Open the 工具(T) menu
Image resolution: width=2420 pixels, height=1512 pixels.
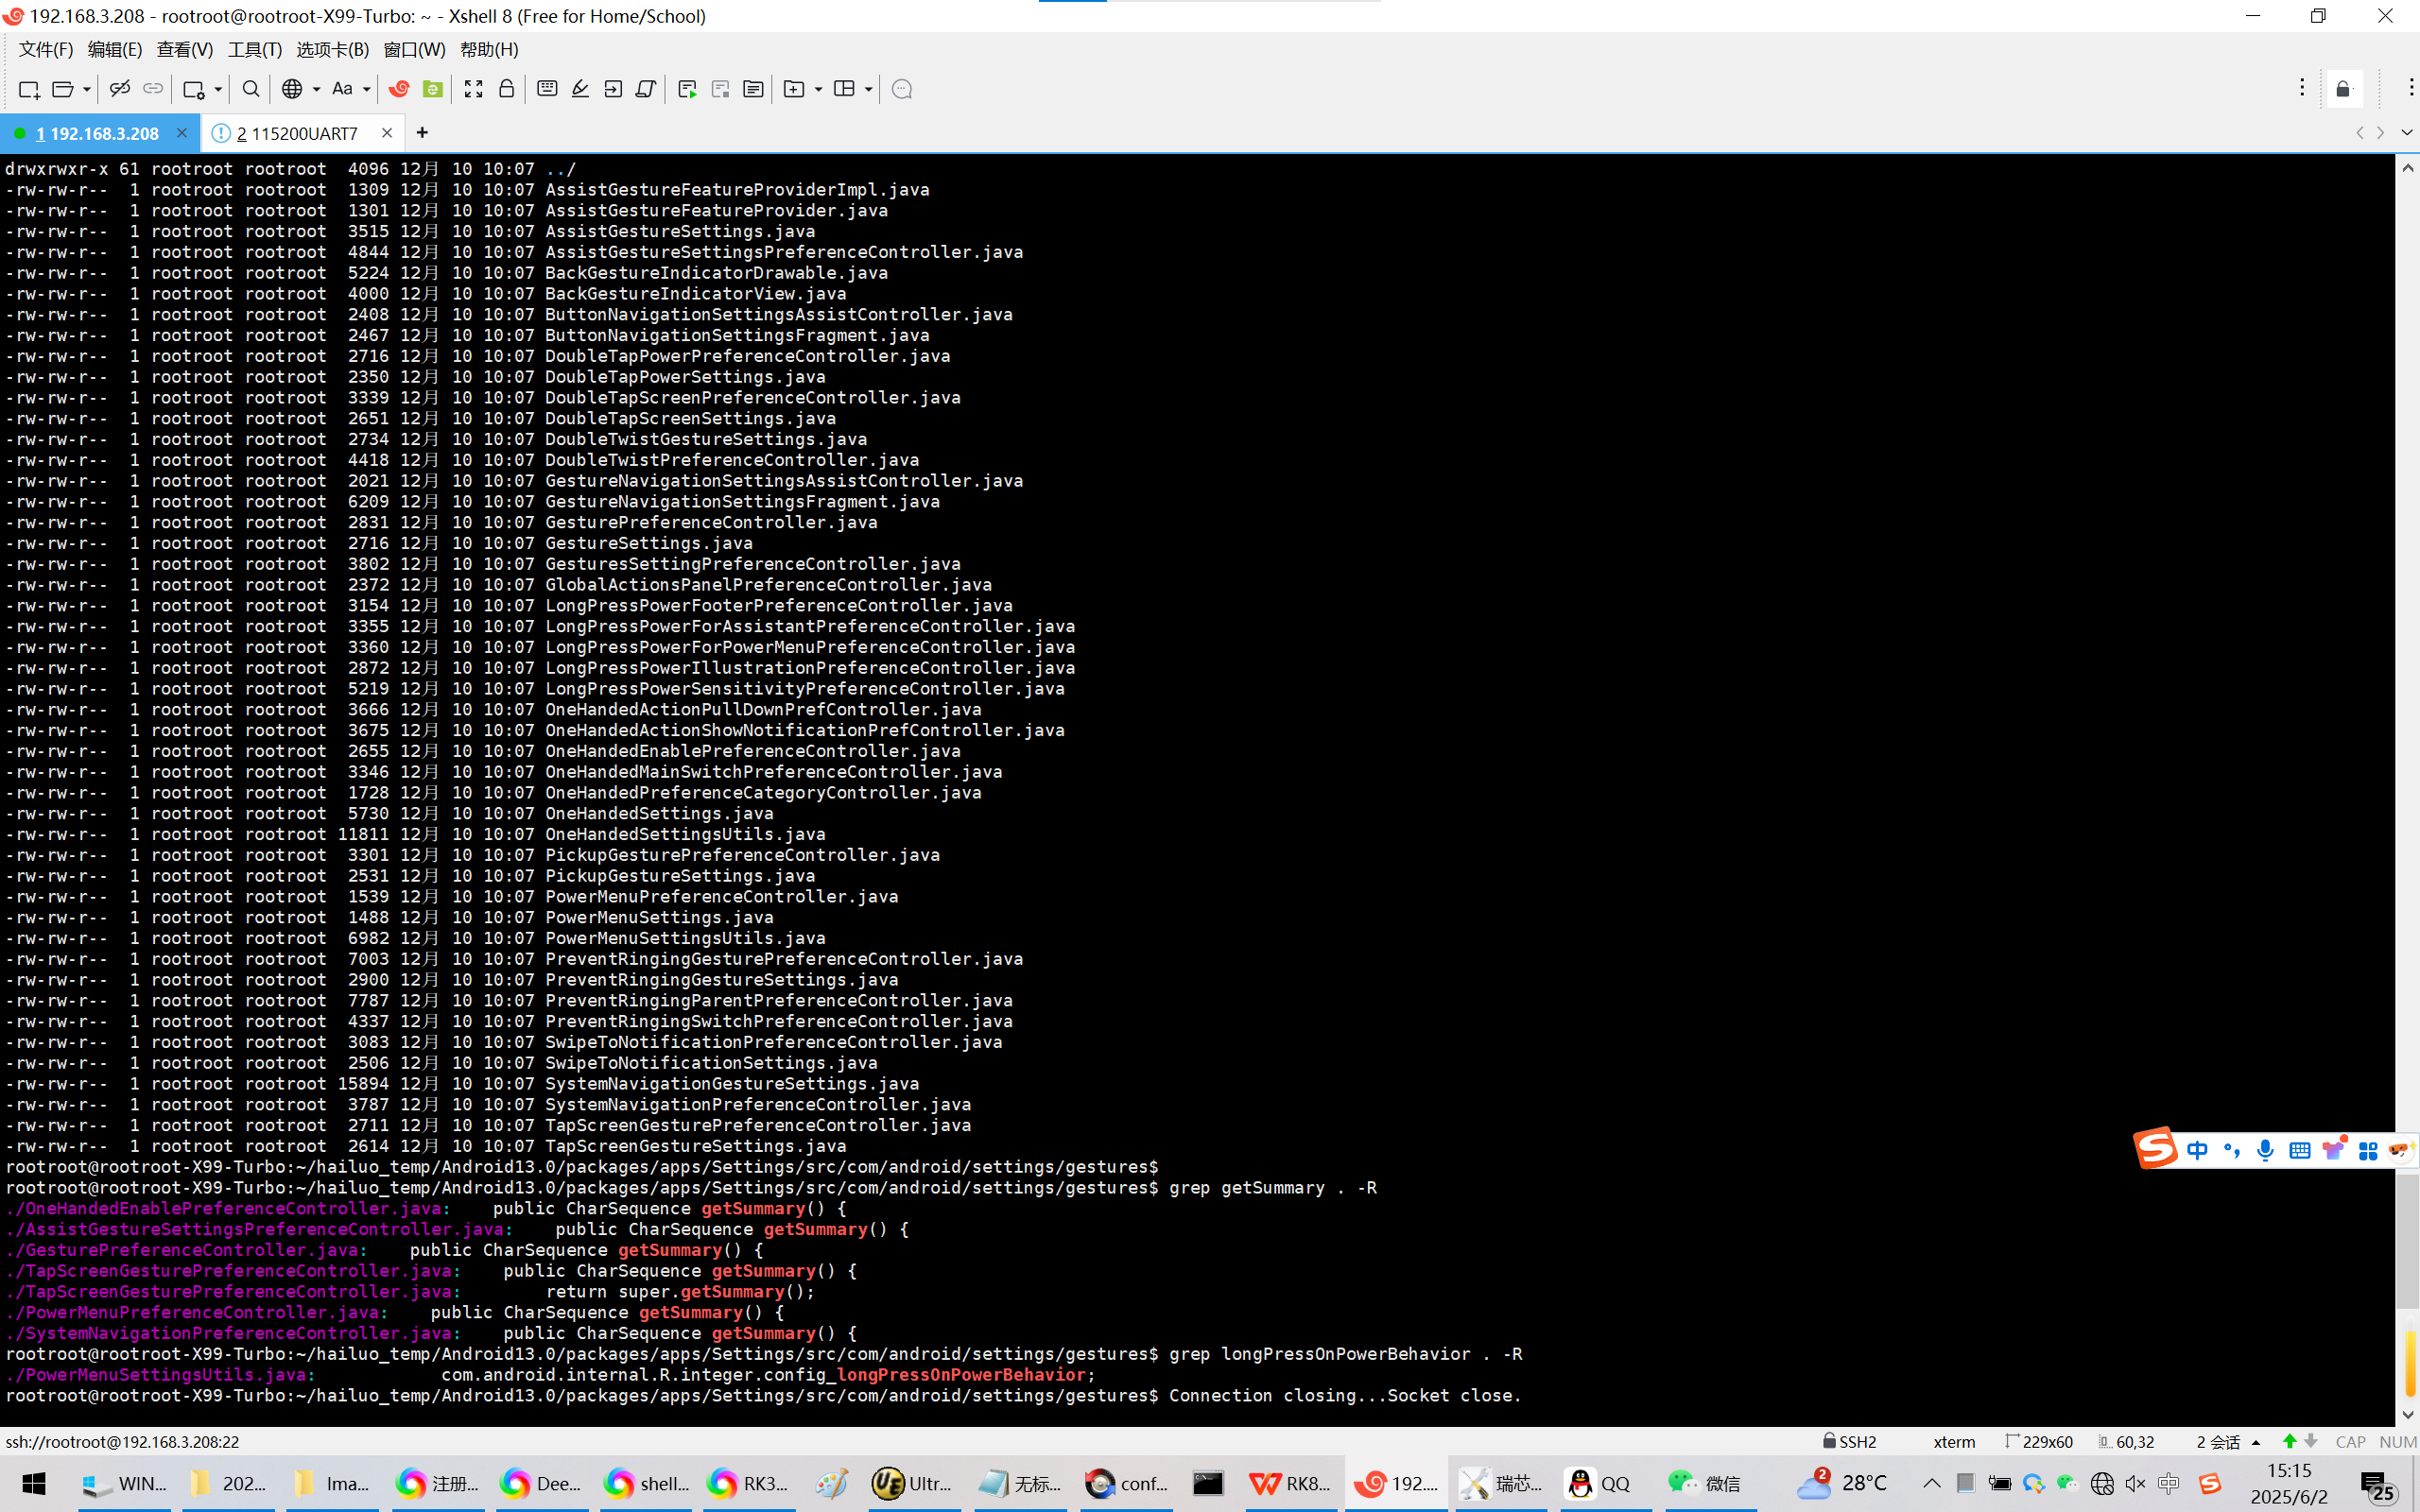click(x=254, y=49)
